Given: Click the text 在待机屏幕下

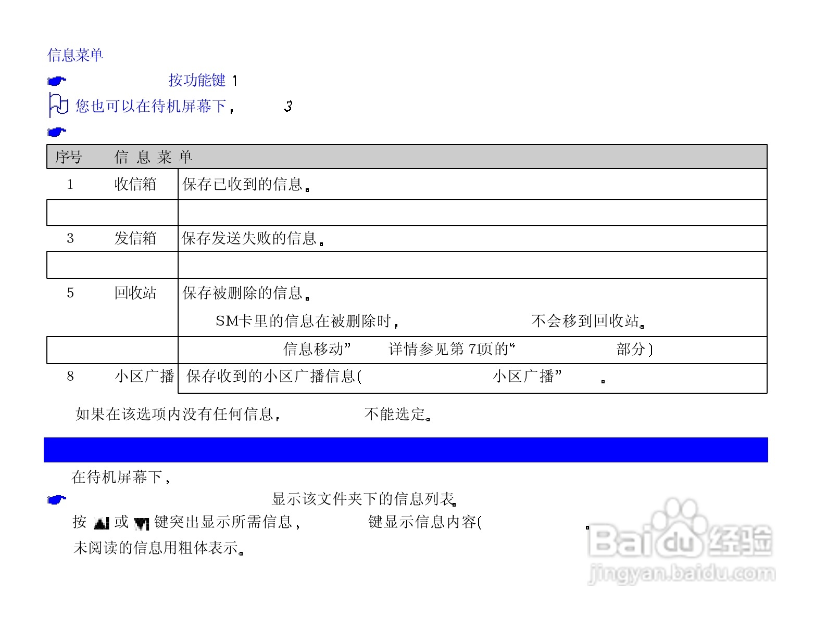Looking at the screenshot, I should tap(121, 477).
